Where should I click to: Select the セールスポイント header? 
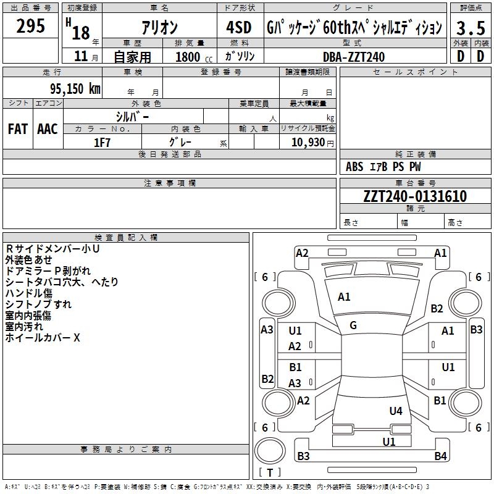[415, 72]
